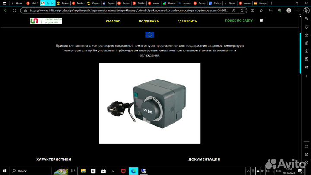
Task: Open the Tab actions menu icon
Action: coord(5,3)
